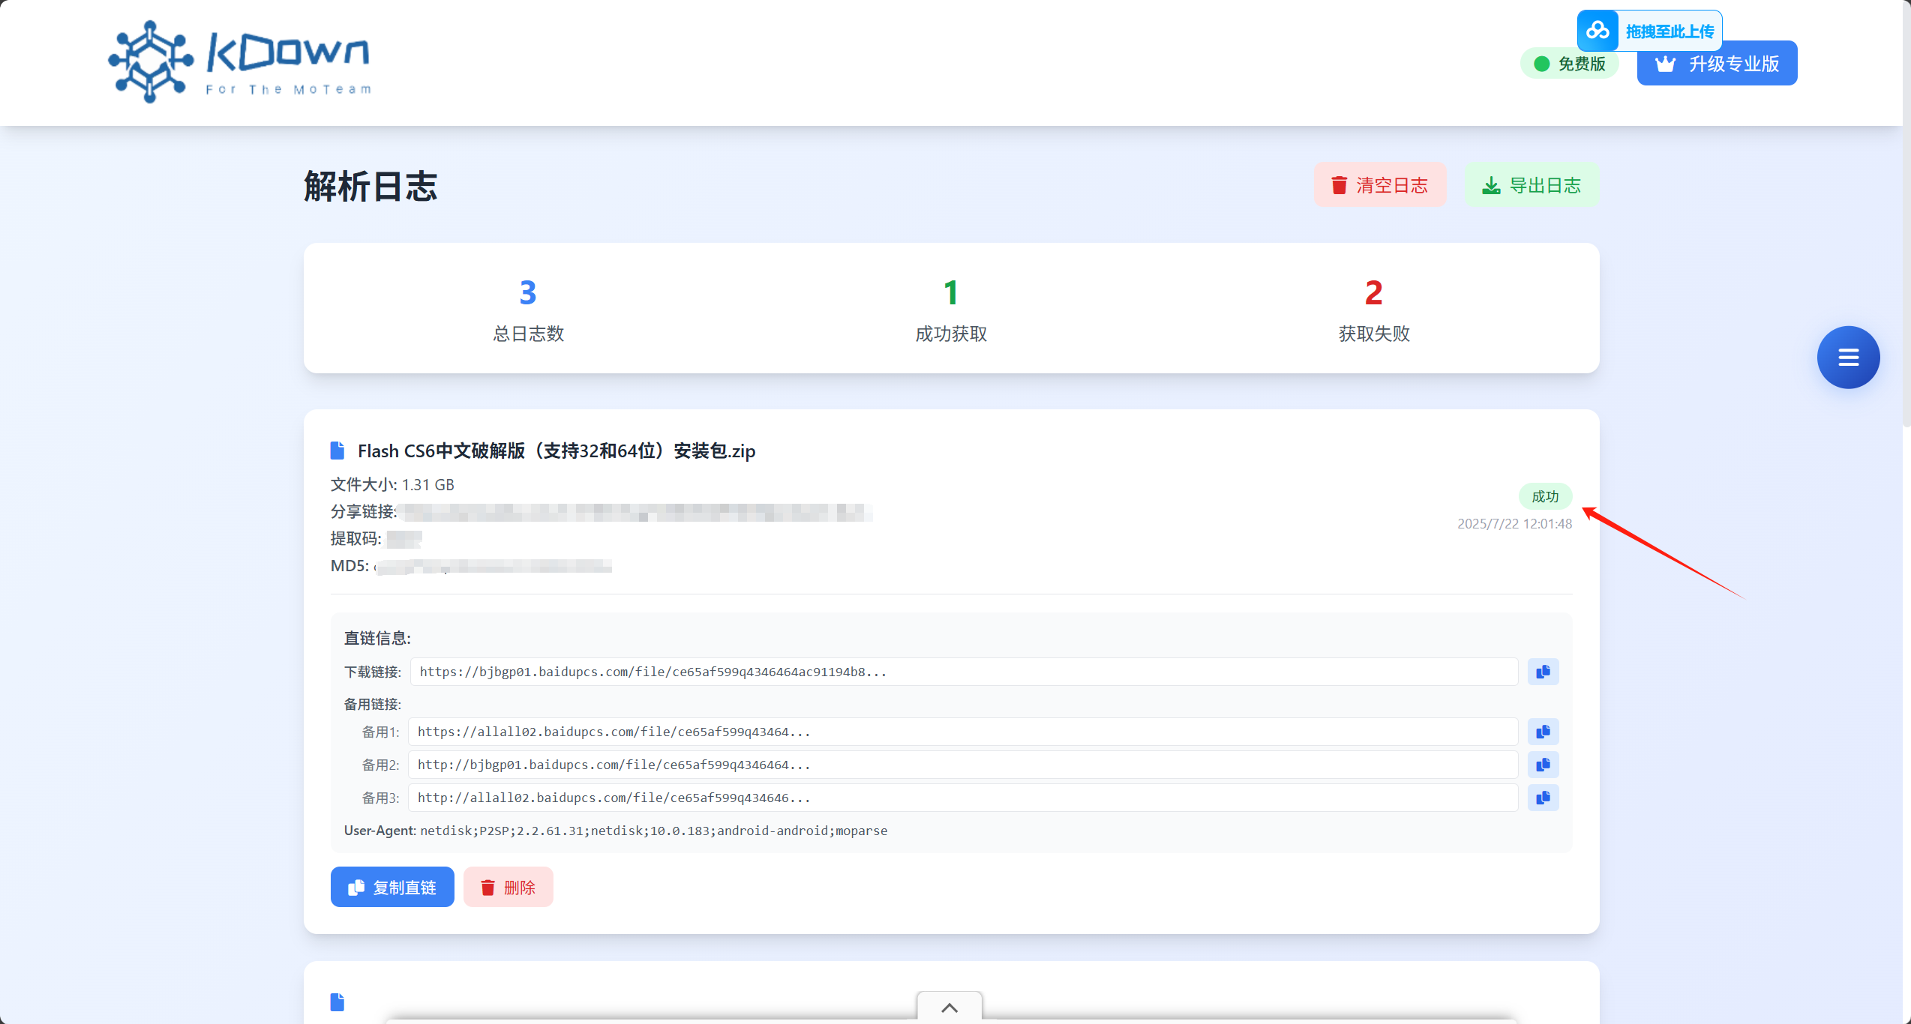Viewport: 1911px width, 1024px height.
Task: Click the 成功 status tag
Action: (x=1544, y=496)
